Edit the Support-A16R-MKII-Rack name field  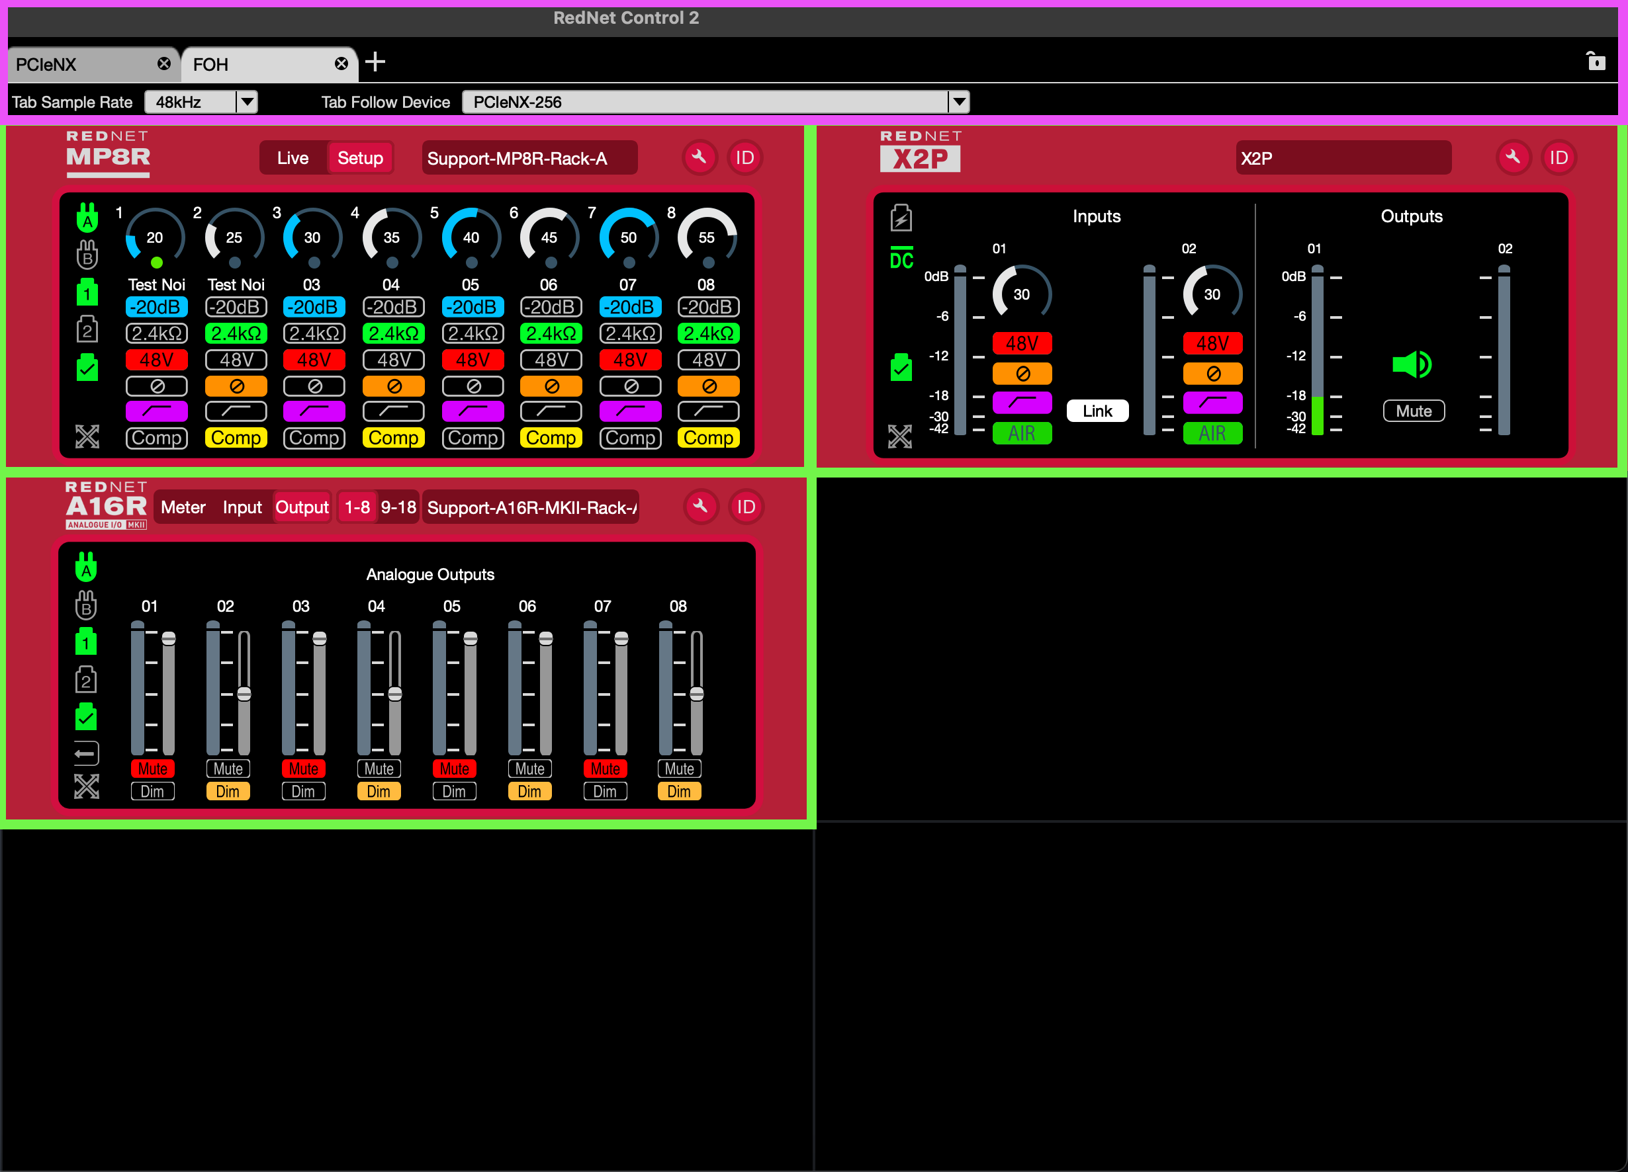pos(531,507)
